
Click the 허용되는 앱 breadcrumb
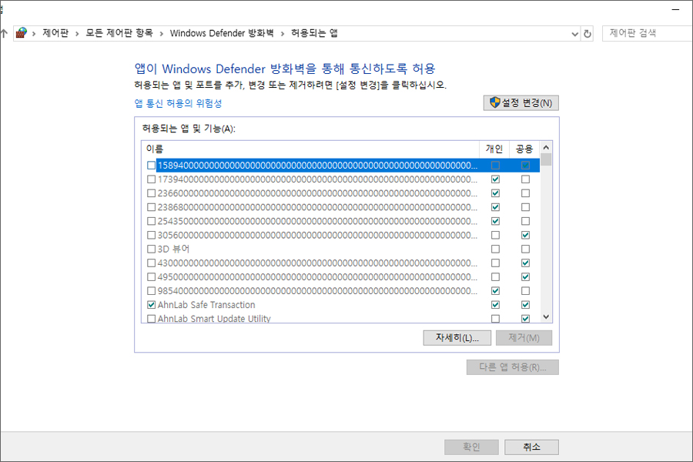click(314, 33)
